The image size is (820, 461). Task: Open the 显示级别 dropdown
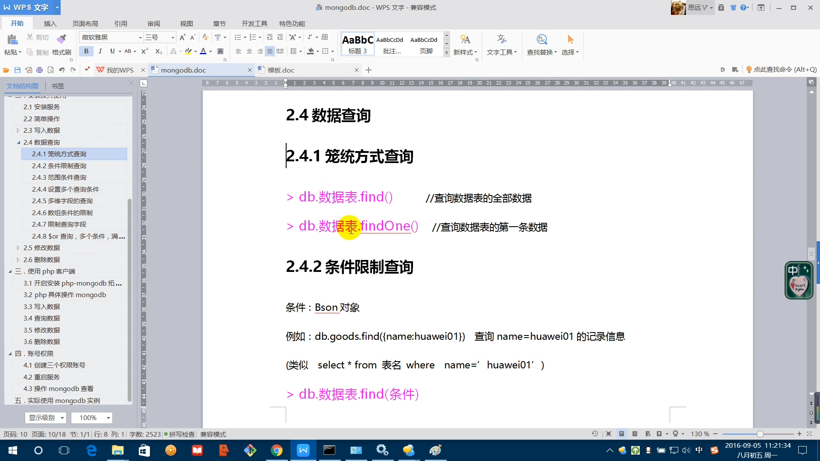tap(45, 418)
